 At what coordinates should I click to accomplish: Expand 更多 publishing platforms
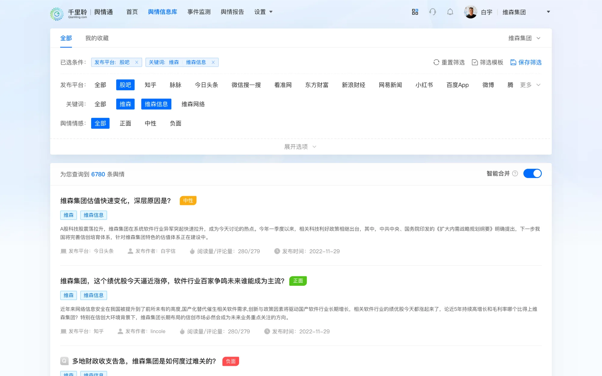coord(530,85)
